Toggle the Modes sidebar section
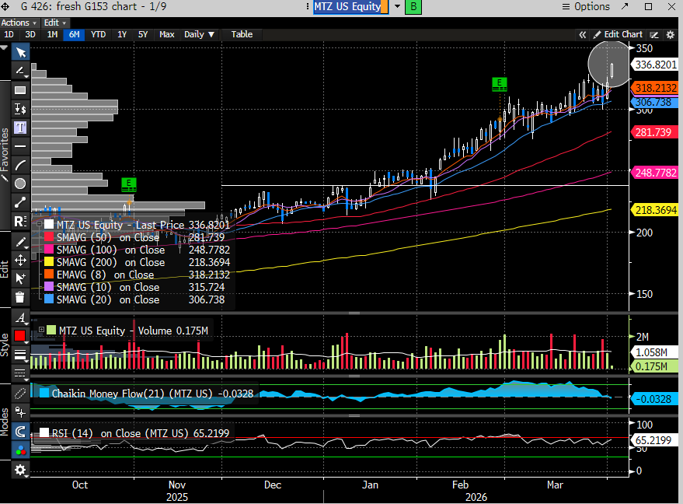 click(5, 424)
